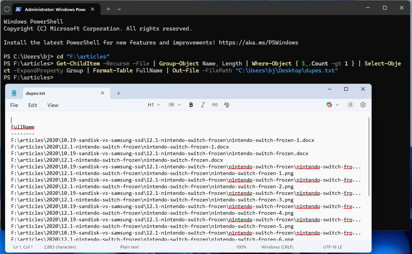Open a new Notepad tab with the plus button
This screenshot has height=254, width=412.
click(118, 93)
